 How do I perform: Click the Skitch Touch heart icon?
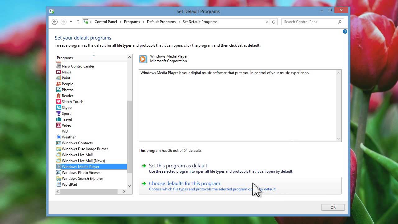coord(59,101)
